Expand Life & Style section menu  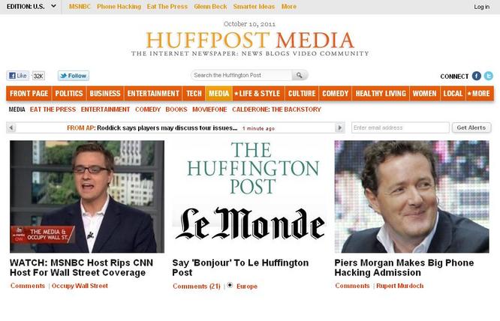[258, 93]
